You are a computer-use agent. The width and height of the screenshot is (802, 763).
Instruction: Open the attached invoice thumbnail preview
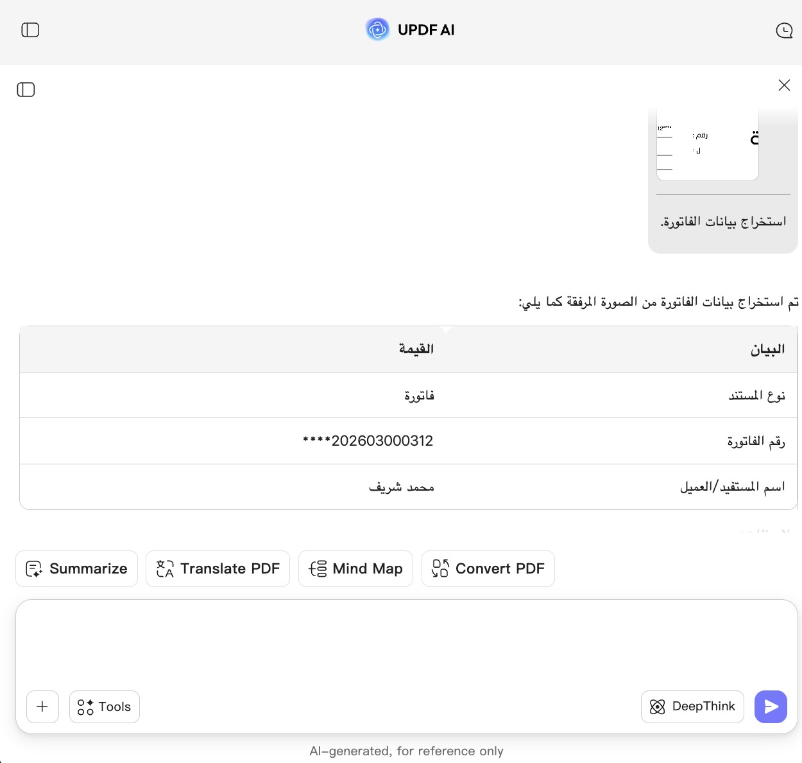click(707, 141)
